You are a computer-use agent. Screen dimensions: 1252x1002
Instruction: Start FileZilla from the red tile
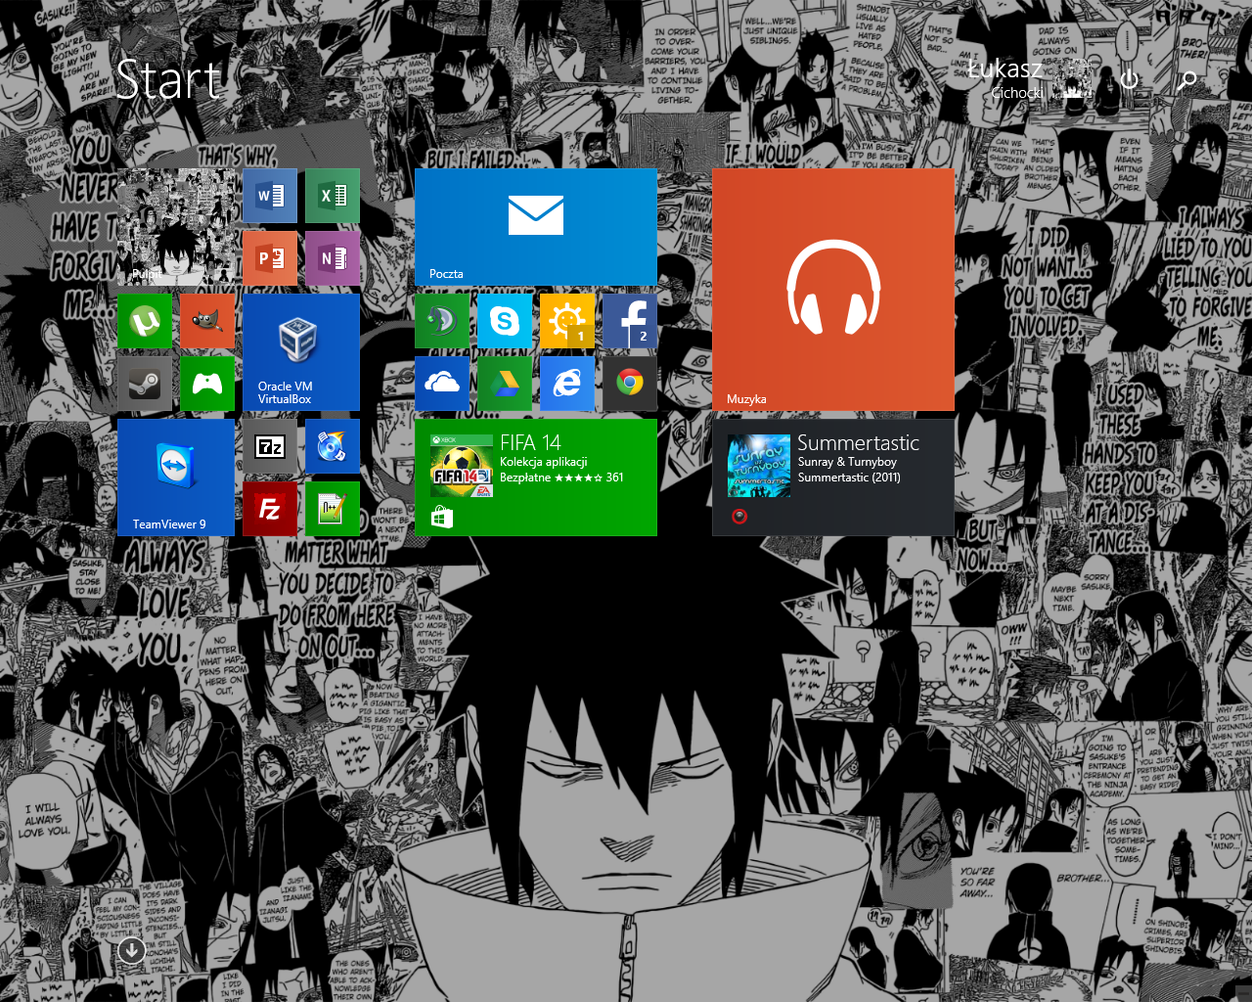pos(270,509)
